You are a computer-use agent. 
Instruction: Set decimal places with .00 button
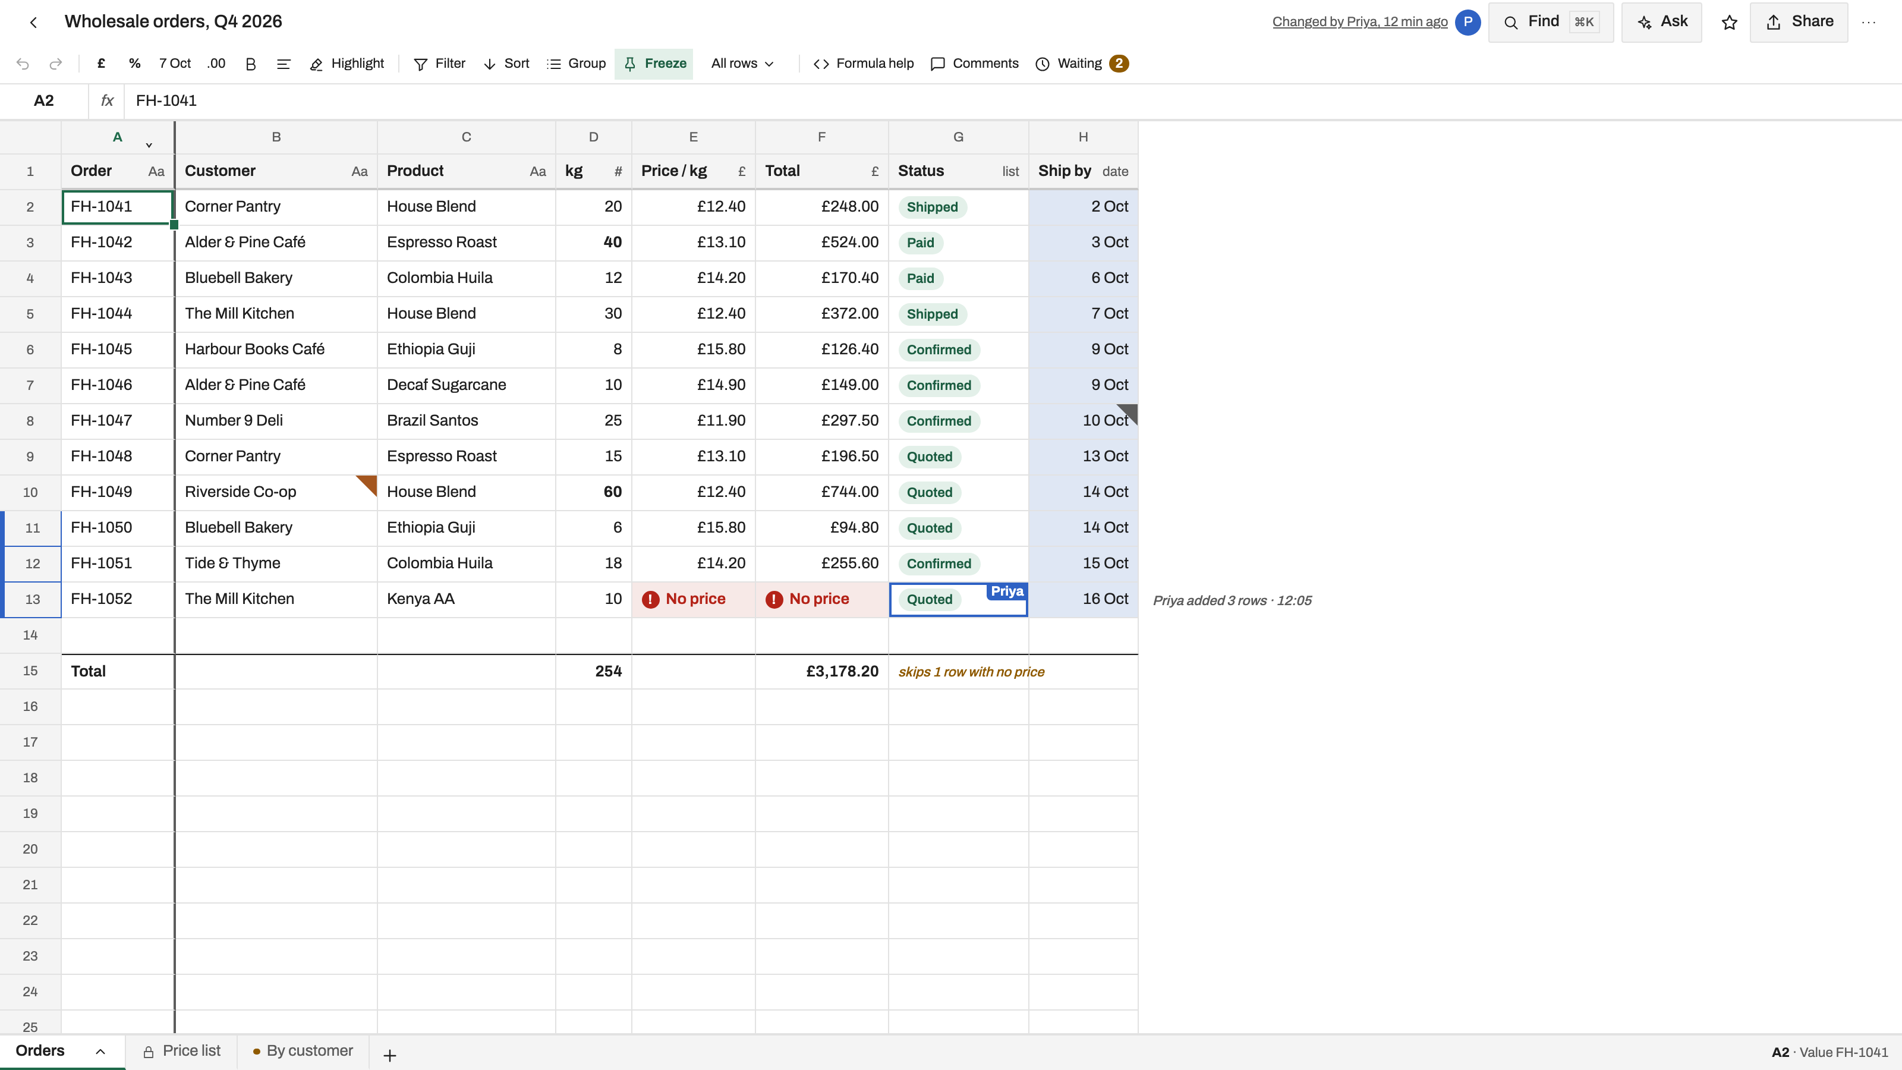[216, 64]
